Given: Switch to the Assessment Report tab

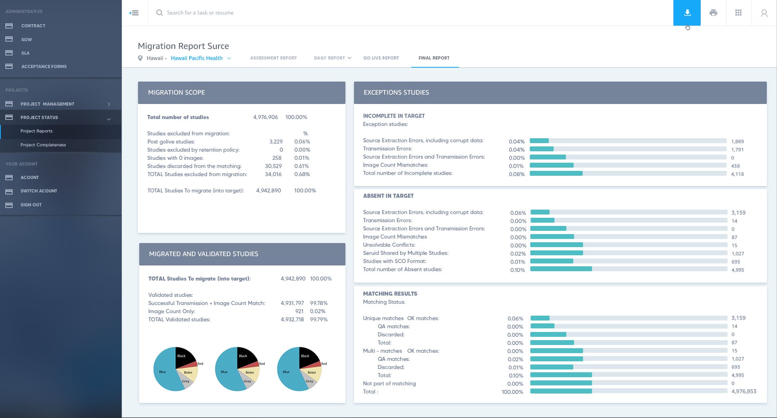Looking at the screenshot, I should [273, 58].
